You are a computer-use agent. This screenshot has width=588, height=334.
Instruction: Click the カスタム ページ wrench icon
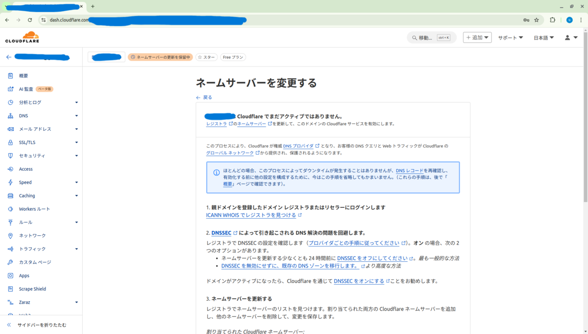(x=10, y=262)
